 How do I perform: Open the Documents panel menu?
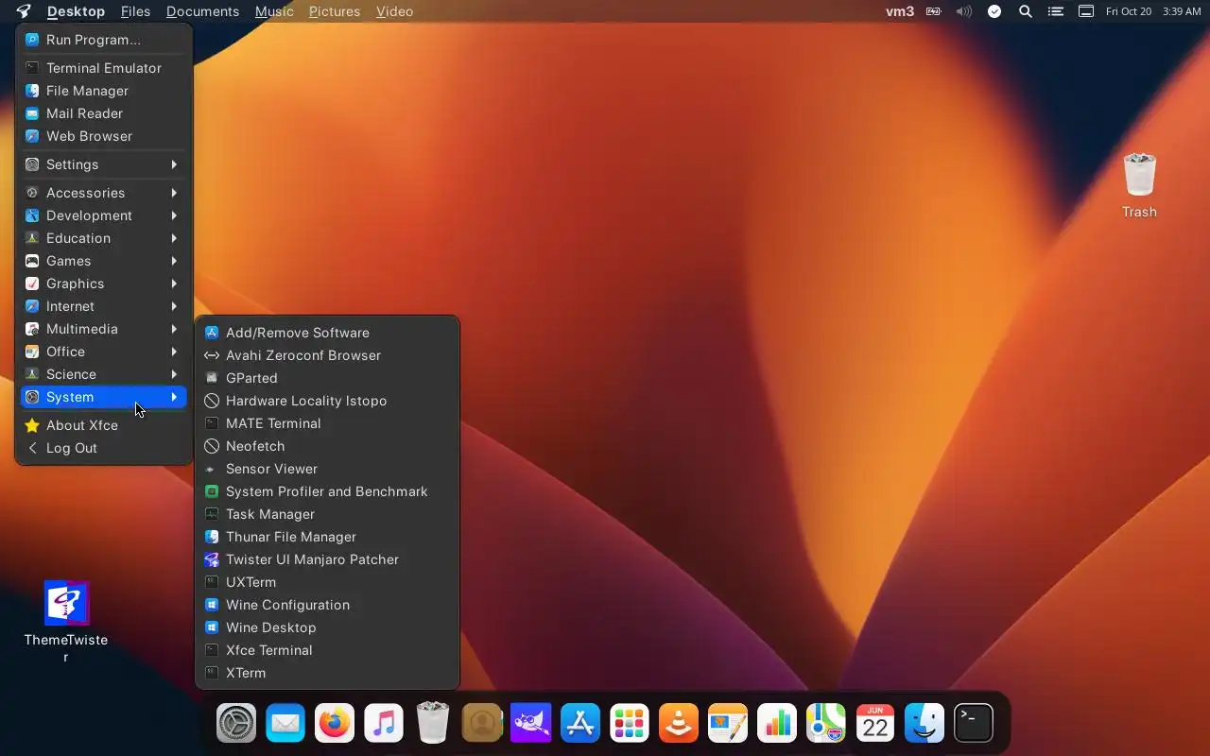click(x=202, y=11)
